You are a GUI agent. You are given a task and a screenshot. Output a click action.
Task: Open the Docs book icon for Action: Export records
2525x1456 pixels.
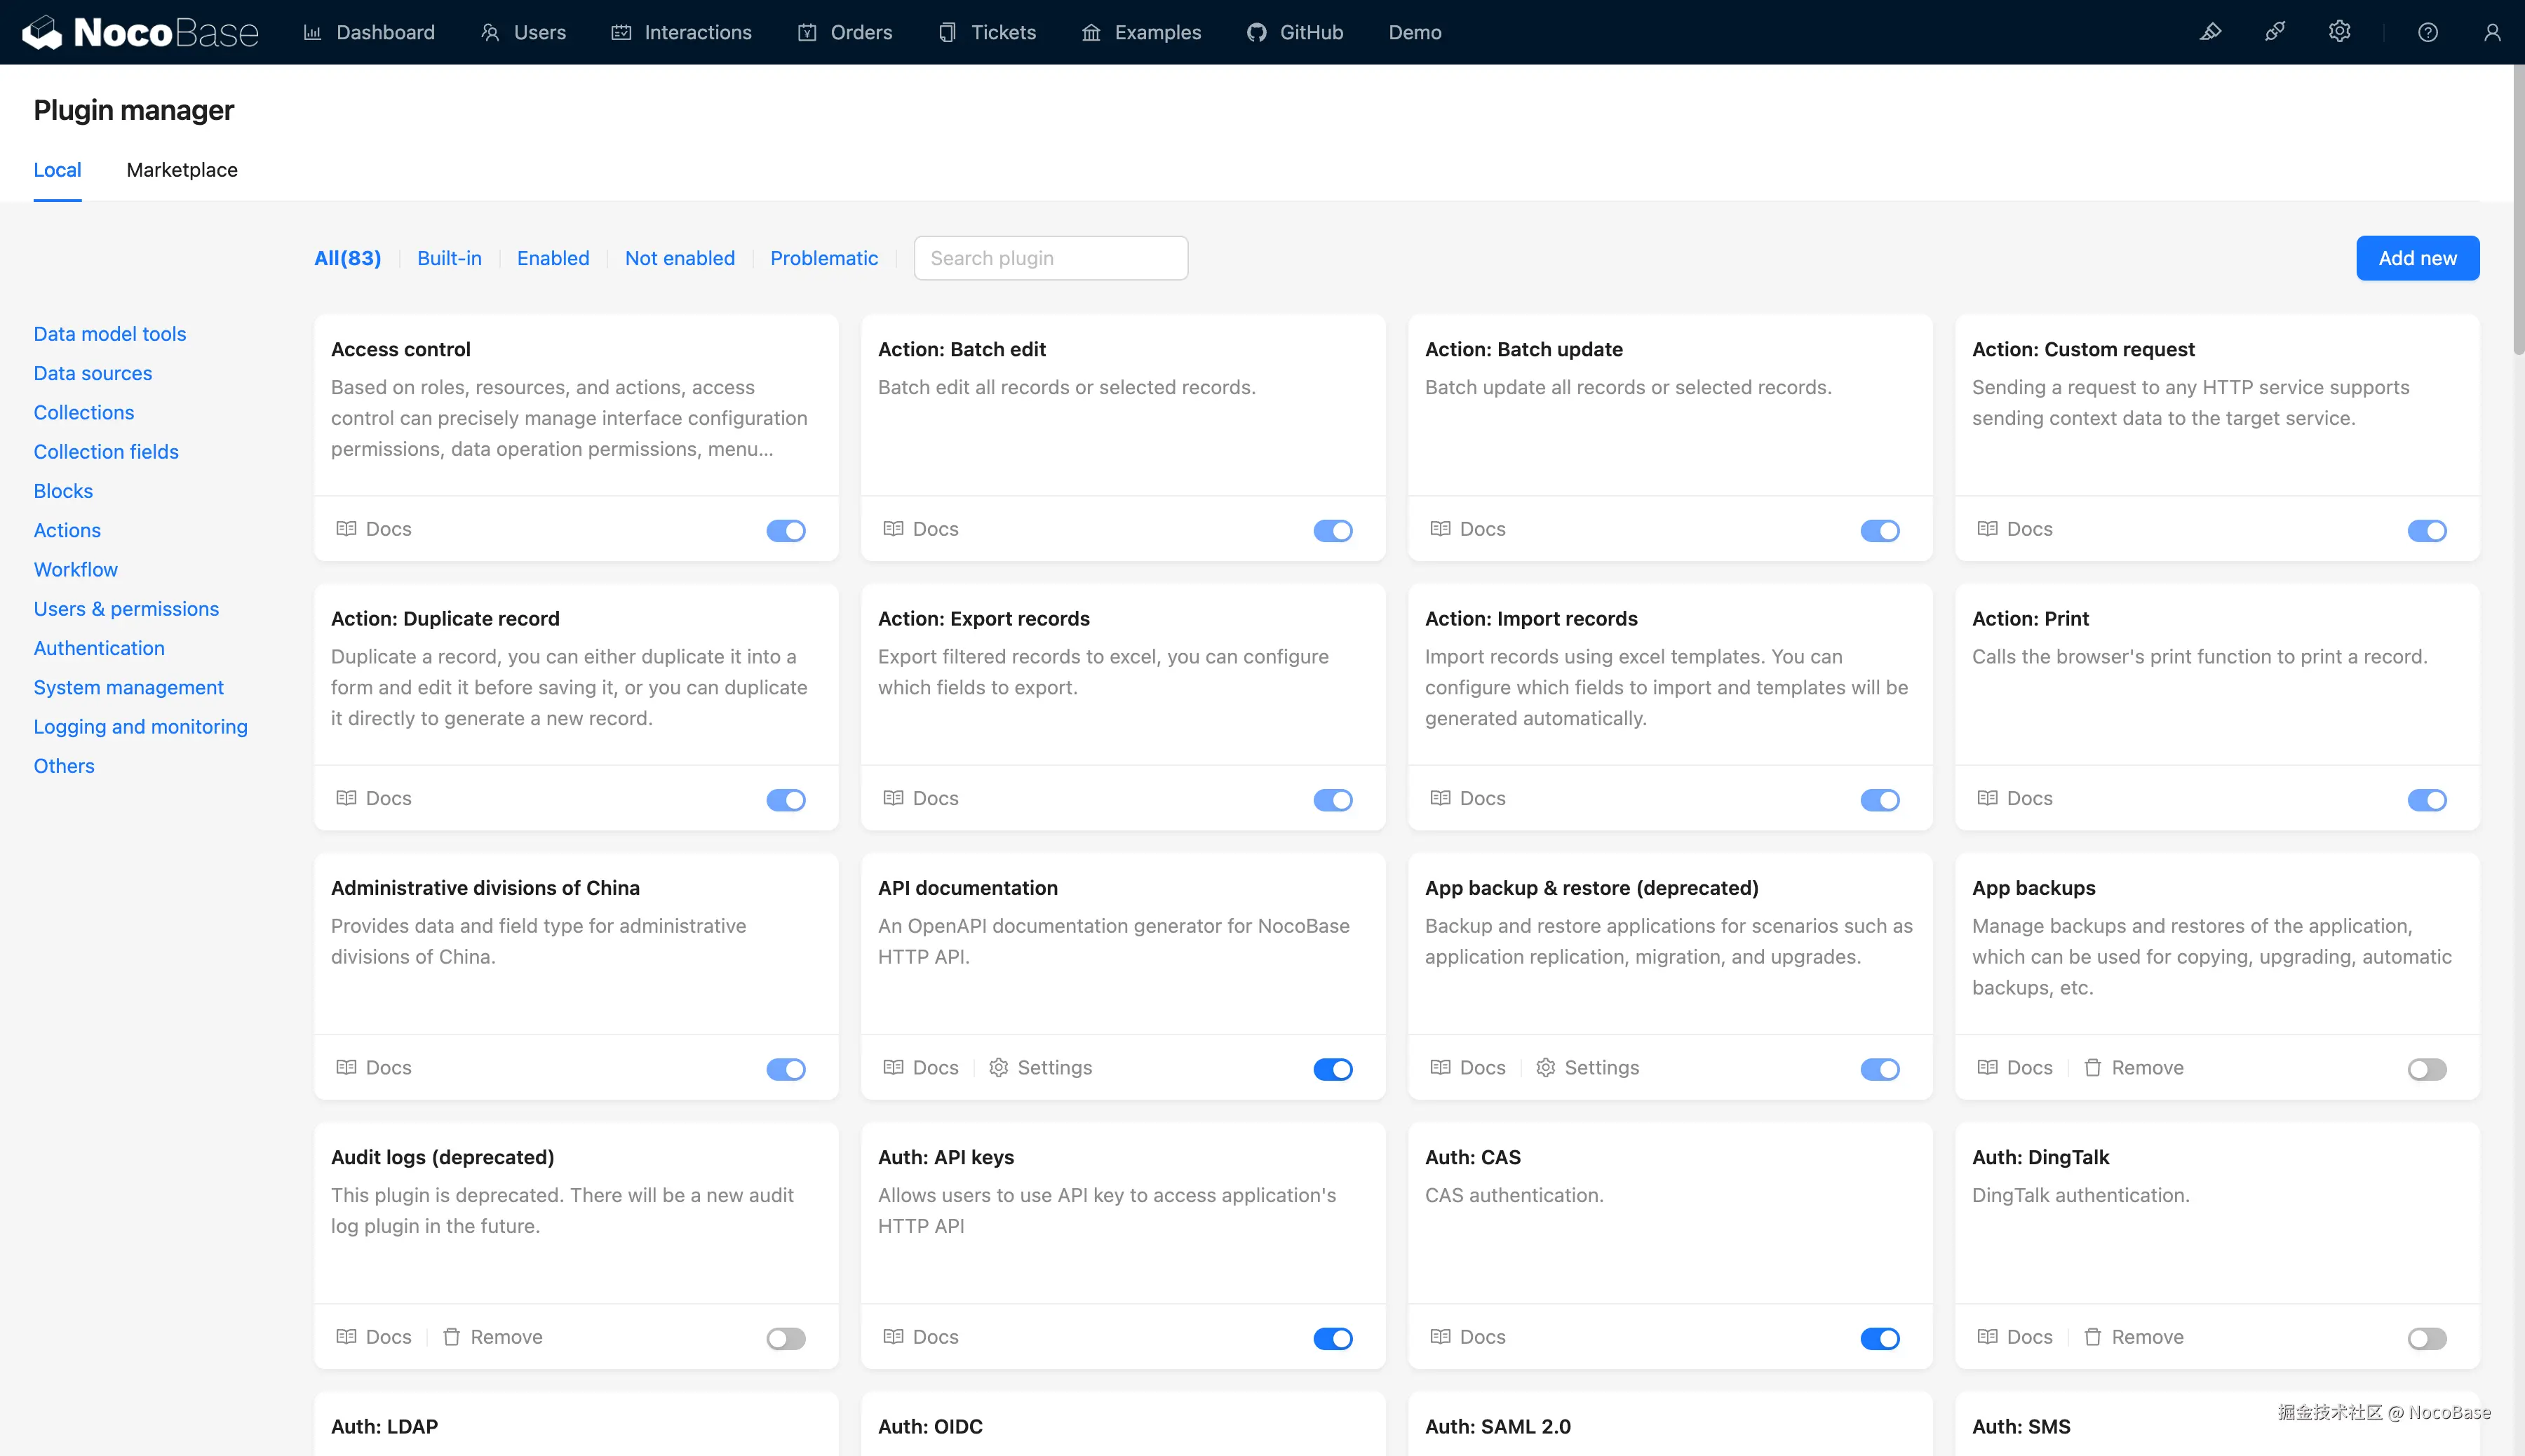pyautogui.click(x=893, y=798)
